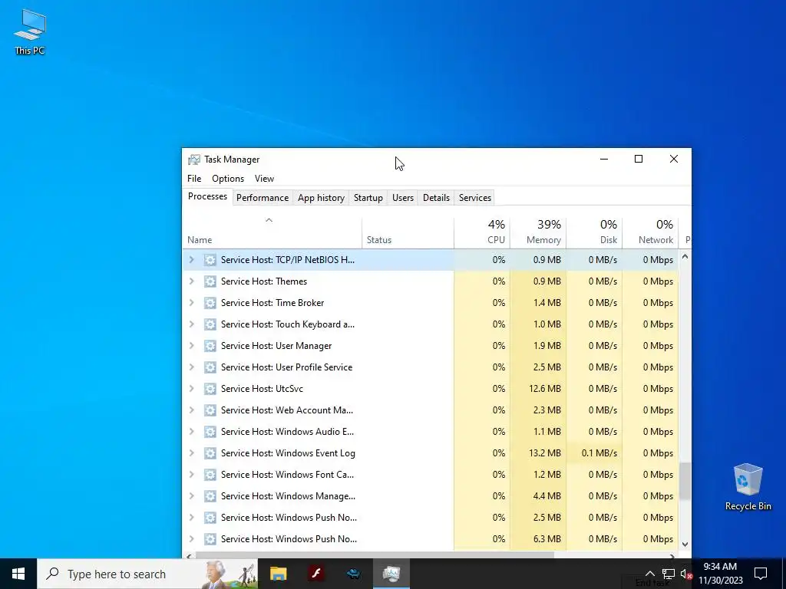Image resolution: width=786 pixels, height=589 pixels.
Task: Click the gear icon for Windows Audio row
Action: [210, 431]
